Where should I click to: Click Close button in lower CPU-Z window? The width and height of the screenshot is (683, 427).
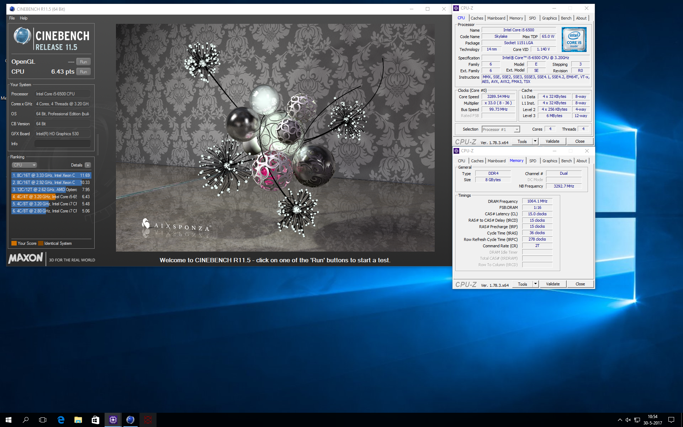pos(580,284)
